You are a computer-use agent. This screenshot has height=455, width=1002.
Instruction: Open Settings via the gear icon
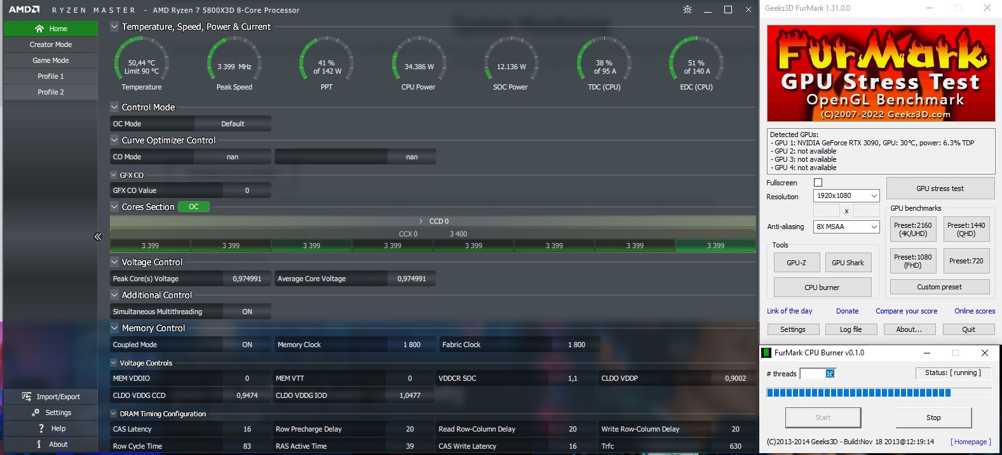pos(36,412)
